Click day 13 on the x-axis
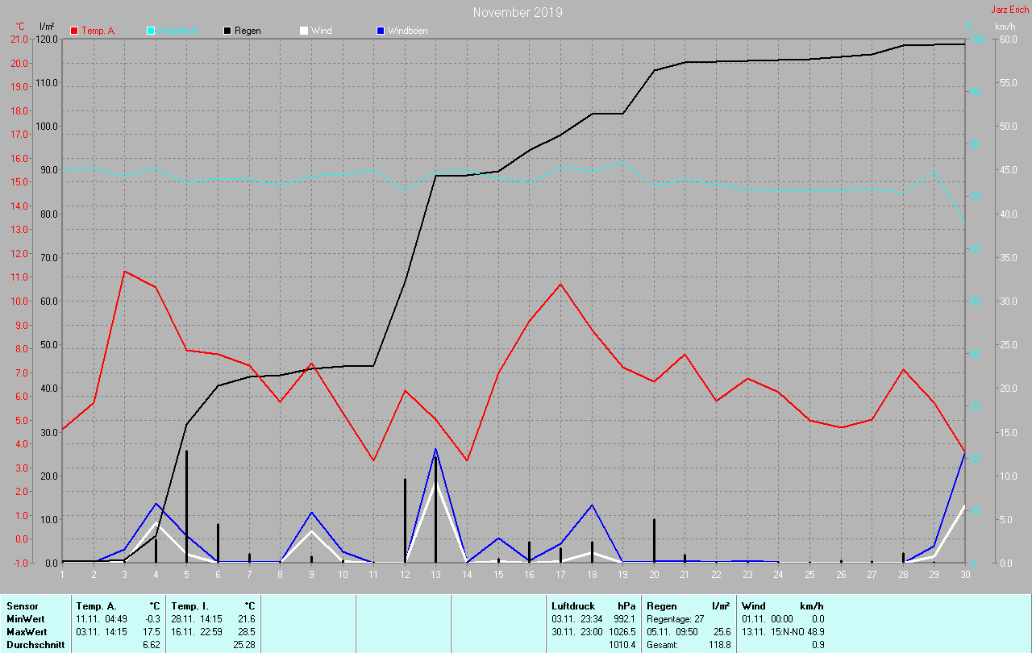 pos(435,574)
